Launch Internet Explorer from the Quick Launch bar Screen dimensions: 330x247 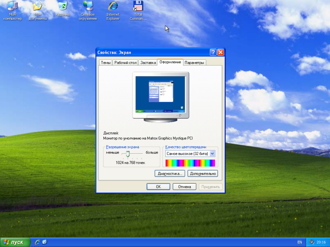[x=37, y=242]
